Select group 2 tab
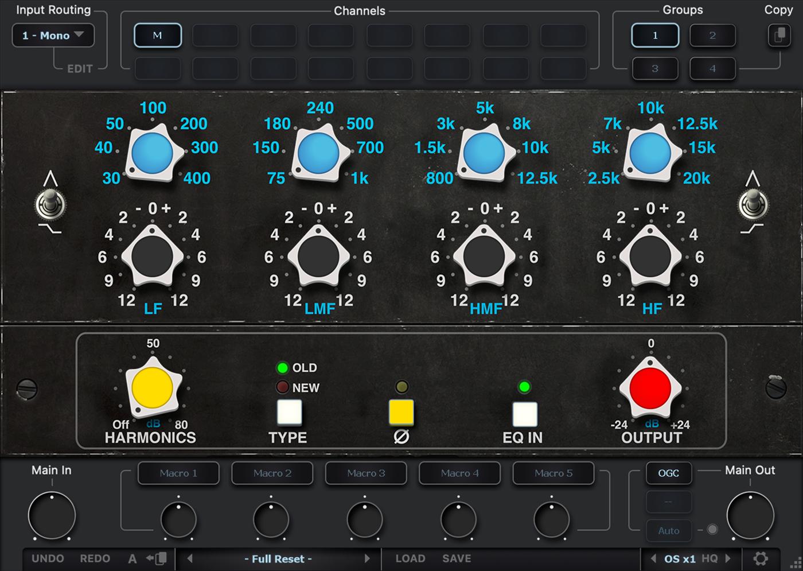This screenshot has width=803, height=571. coord(712,36)
